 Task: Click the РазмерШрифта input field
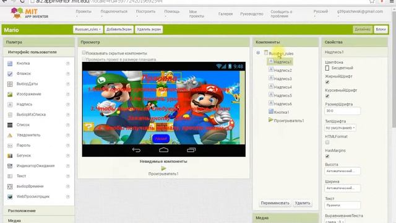[342, 111]
